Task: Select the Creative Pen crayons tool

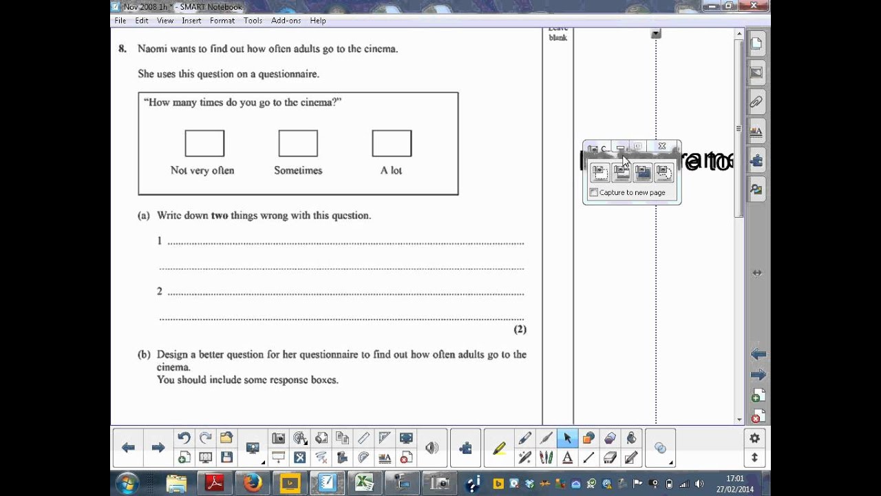Action: pos(546,457)
